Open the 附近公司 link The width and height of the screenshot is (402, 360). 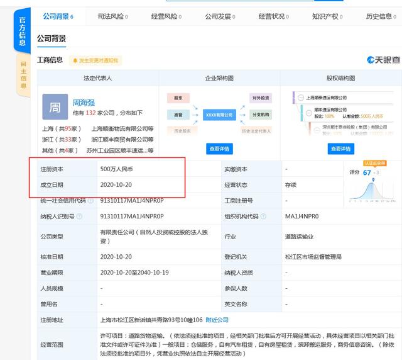tap(219, 320)
